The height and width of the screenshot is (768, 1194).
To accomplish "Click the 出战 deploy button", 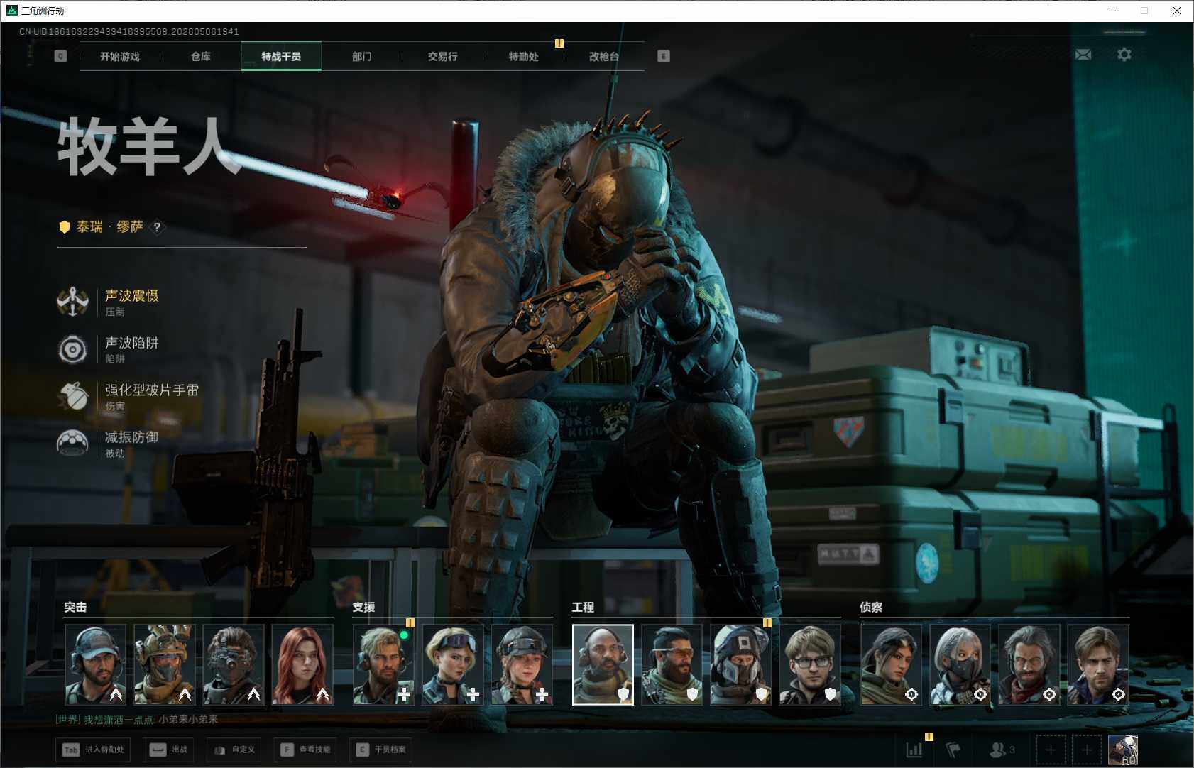I will tap(169, 750).
